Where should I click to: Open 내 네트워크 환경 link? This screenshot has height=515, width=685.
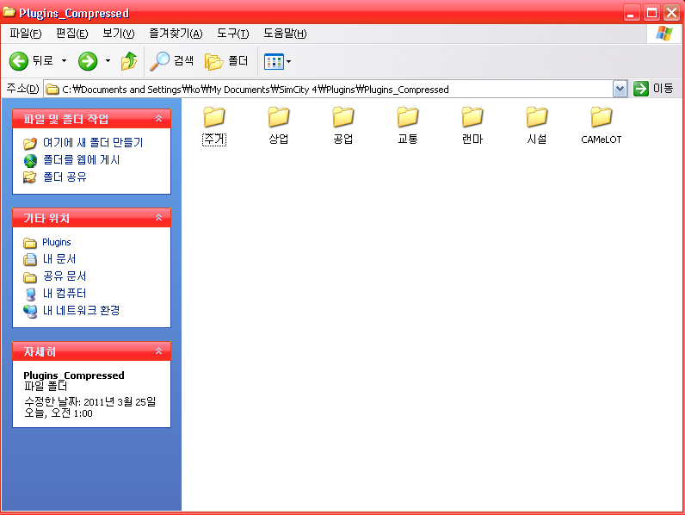pyautogui.click(x=81, y=310)
